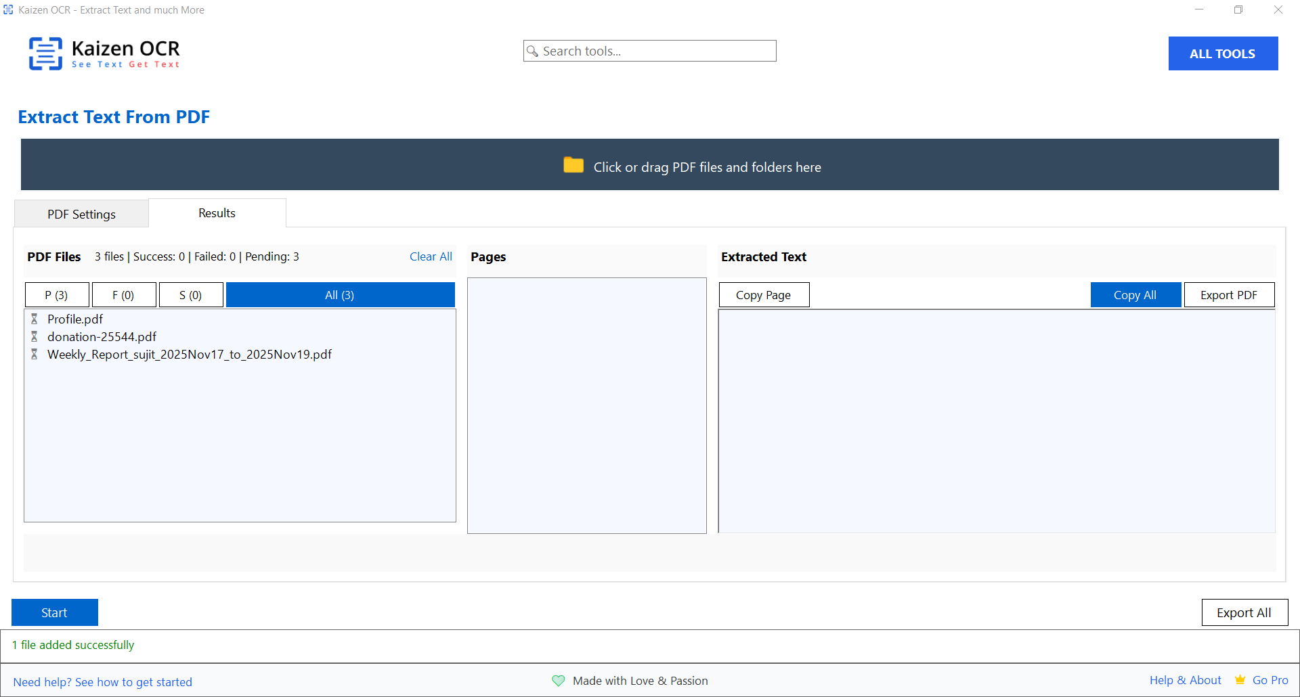Click the Kaizen OCR logo icon
The width and height of the screenshot is (1300, 697).
tap(45, 53)
